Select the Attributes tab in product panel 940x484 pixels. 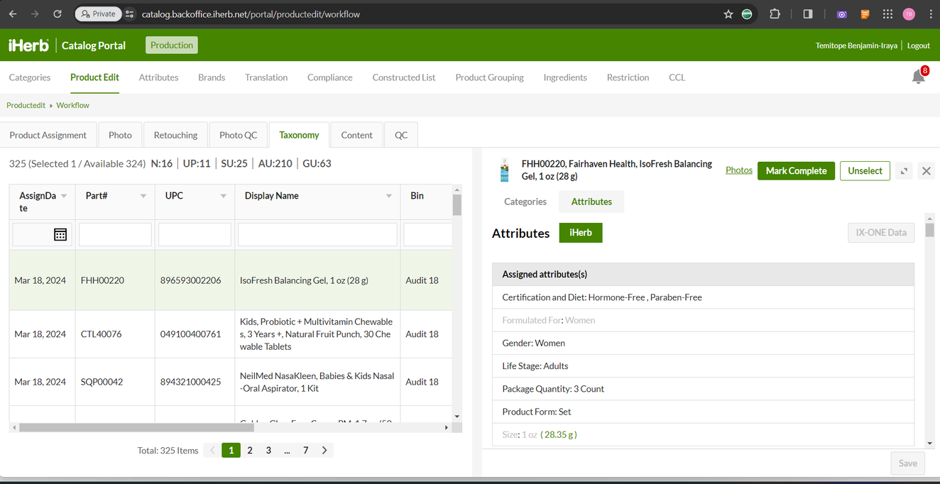pos(591,202)
